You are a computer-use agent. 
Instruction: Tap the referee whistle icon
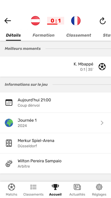9,163
